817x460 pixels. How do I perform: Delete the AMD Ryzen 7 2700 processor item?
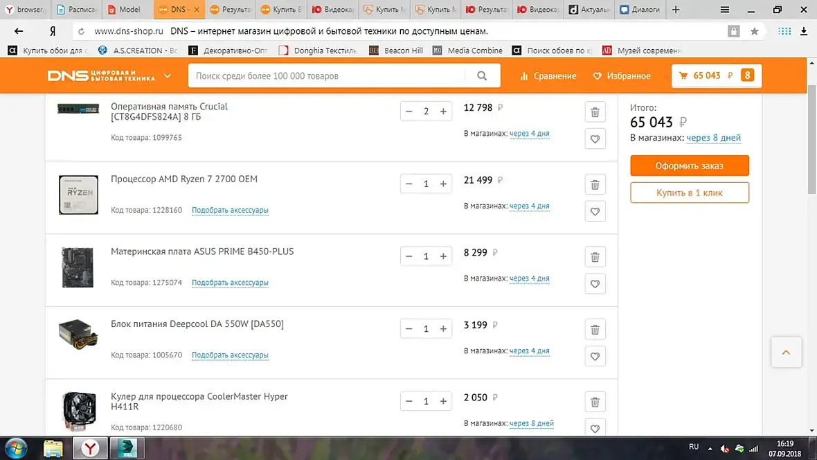click(x=595, y=185)
